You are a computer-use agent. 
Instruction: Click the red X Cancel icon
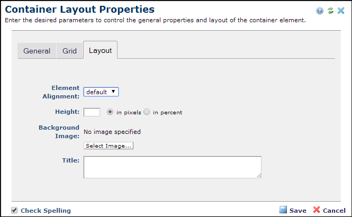(317, 210)
